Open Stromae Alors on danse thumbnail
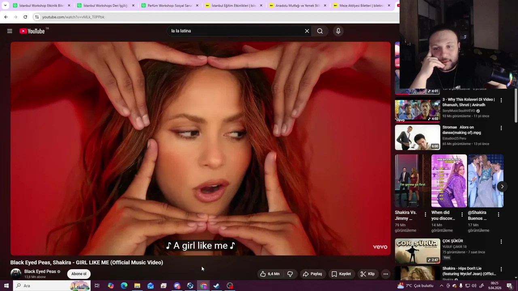The height and width of the screenshot is (291, 518). tap(417, 137)
